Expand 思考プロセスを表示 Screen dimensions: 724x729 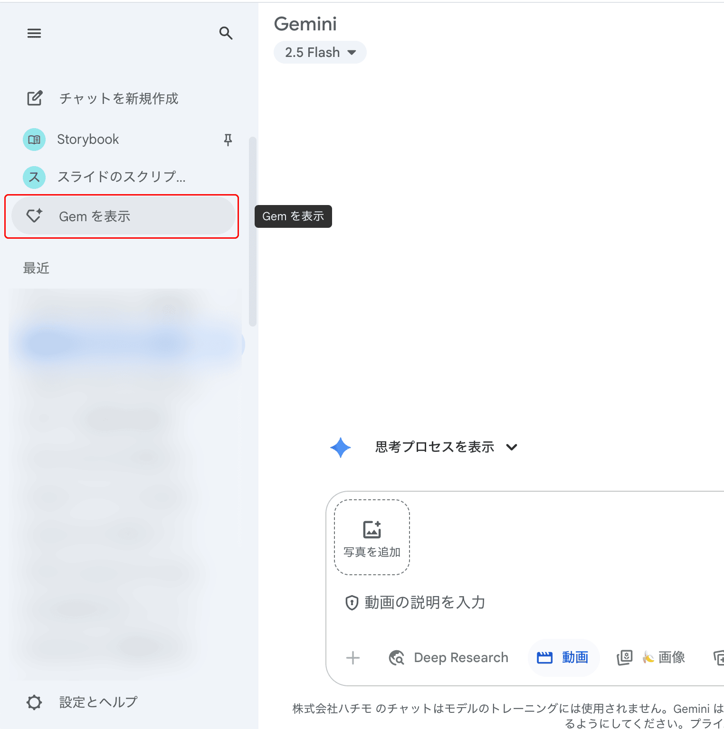[x=434, y=447]
